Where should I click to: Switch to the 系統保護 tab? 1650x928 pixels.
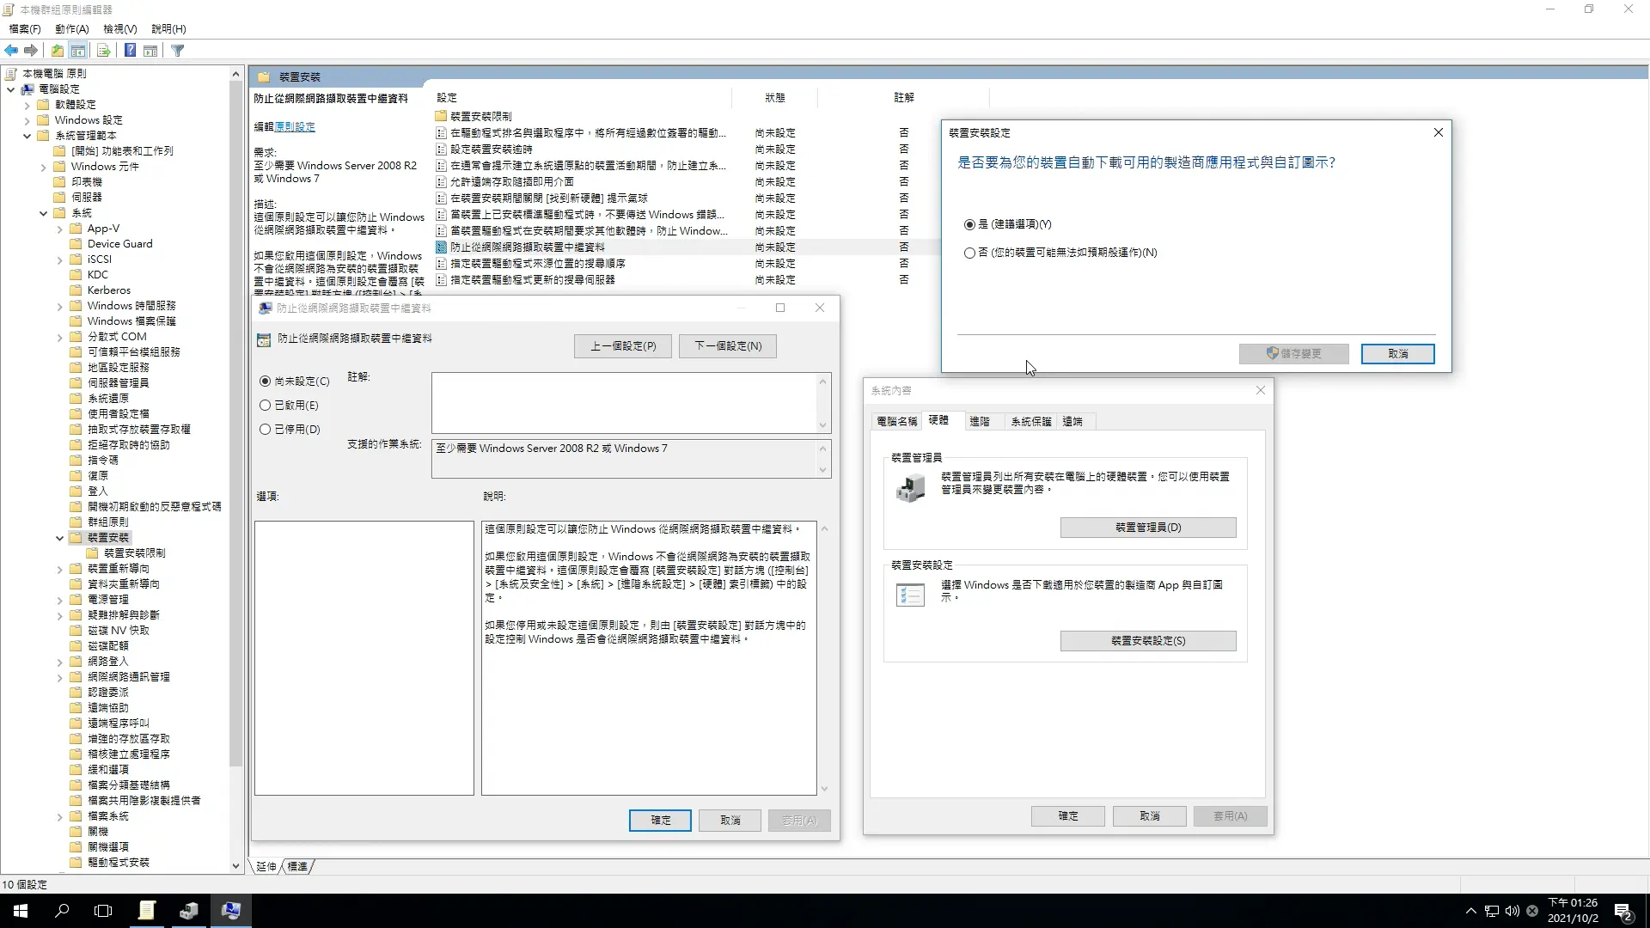point(1030,422)
